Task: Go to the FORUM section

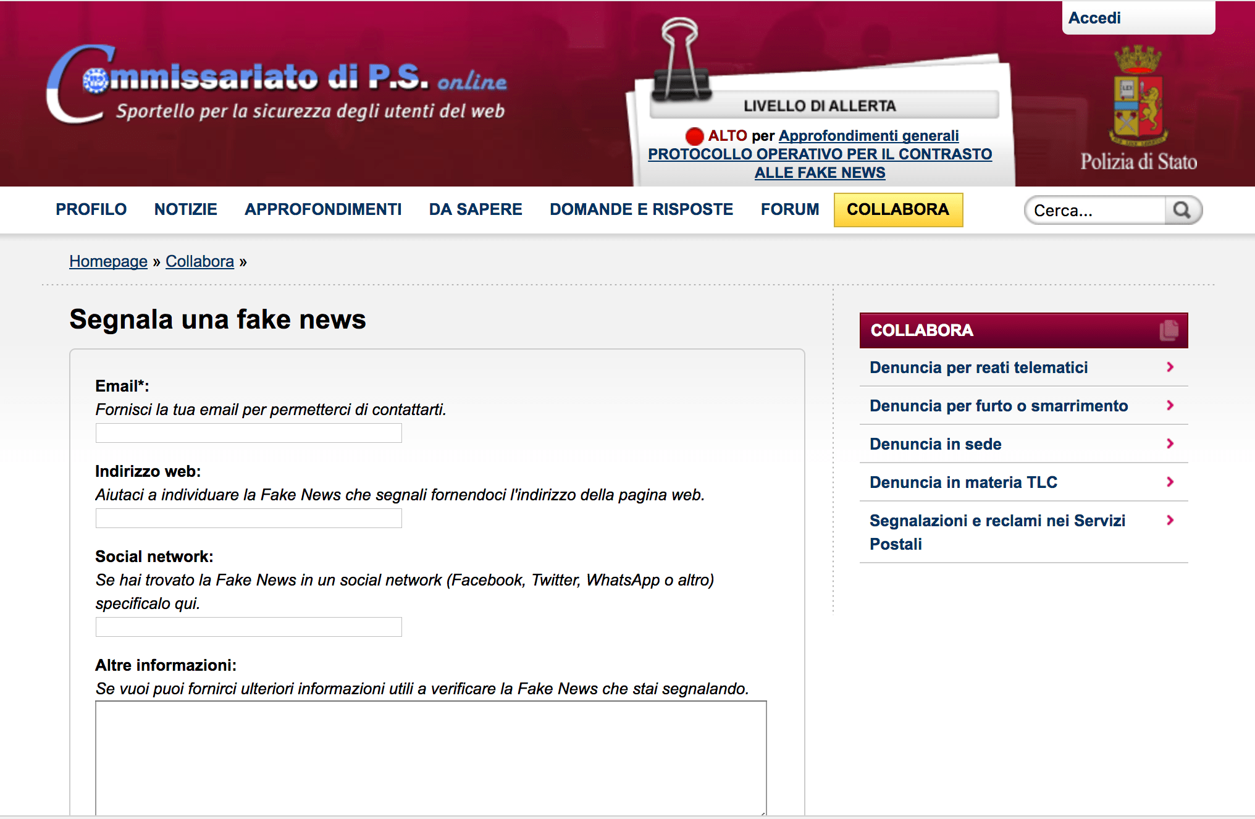Action: pyautogui.click(x=789, y=209)
